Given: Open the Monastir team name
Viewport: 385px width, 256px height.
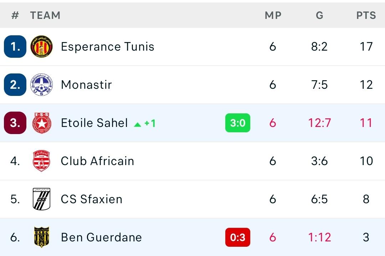Looking at the screenshot, I should [x=86, y=85].
